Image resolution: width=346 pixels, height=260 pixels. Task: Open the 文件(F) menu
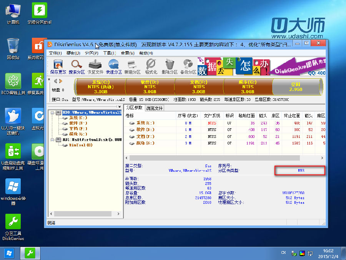55,53
